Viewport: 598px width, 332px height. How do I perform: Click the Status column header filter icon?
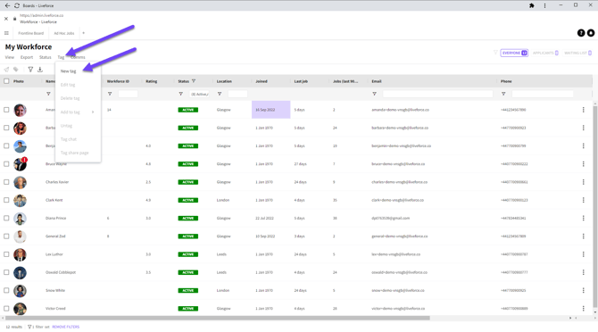(194, 81)
